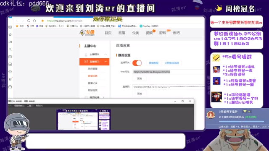
Task: Click the browser forward arrow
Action: 23,21
